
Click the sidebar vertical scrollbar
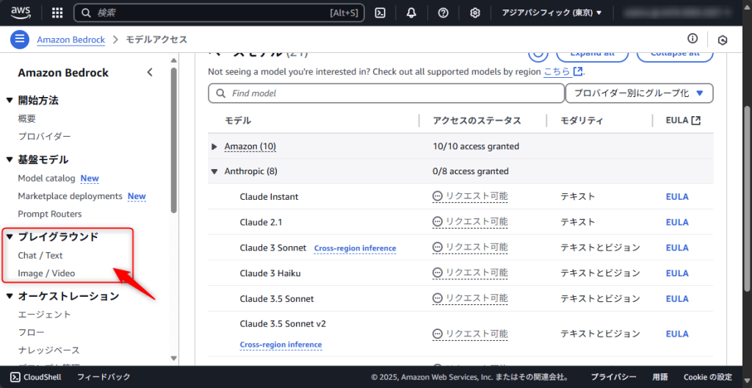click(173, 140)
